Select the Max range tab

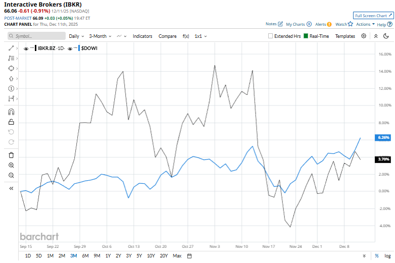pos(177,256)
